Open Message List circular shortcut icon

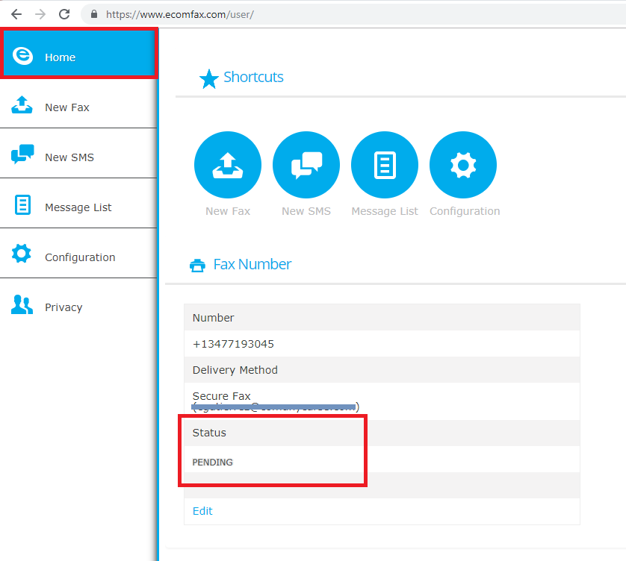(385, 165)
